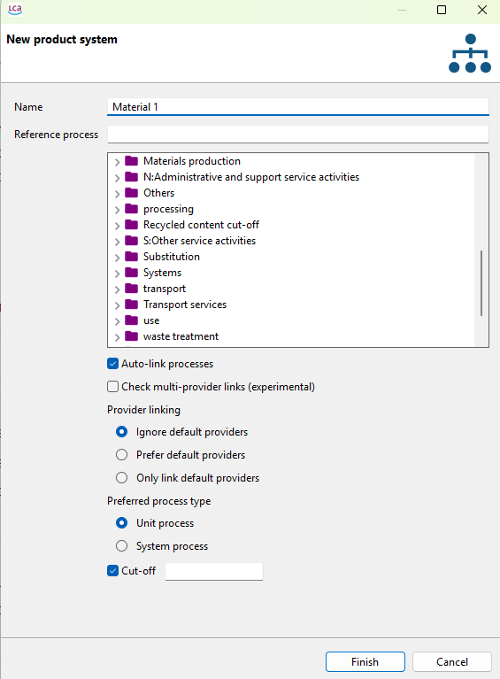The image size is (500, 679).
Task: Select the Recycled content cut-off folder icon
Action: (x=131, y=225)
